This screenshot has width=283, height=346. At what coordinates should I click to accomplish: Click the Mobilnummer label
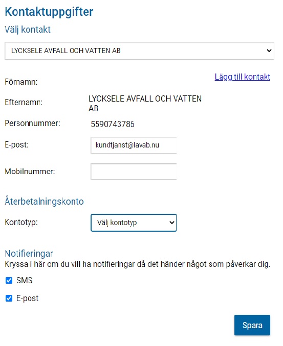click(x=30, y=171)
